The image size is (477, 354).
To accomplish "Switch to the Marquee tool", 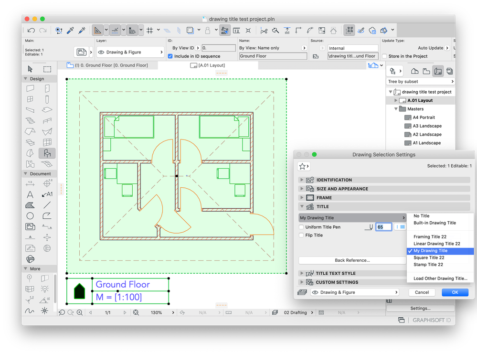I will (x=46, y=68).
